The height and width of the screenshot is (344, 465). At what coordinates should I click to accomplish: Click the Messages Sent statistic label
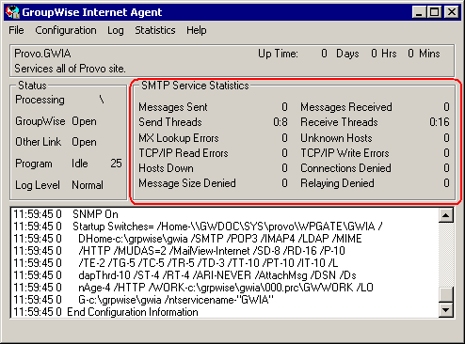(173, 107)
